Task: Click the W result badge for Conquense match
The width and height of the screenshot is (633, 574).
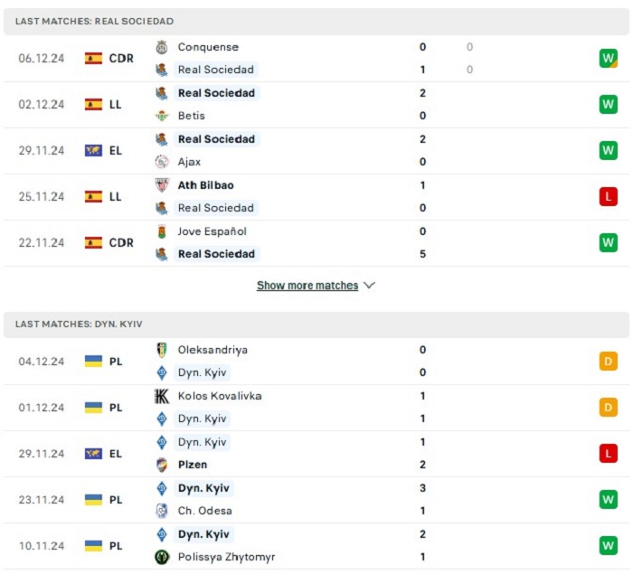Action: point(609,59)
